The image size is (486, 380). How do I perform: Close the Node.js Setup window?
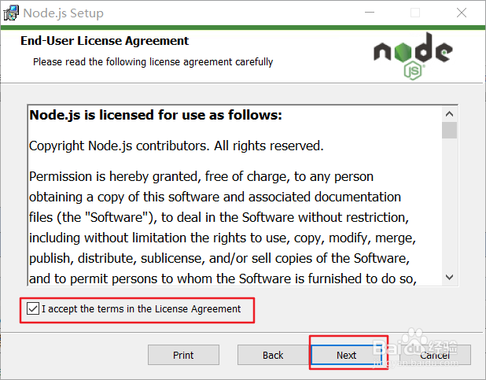coord(462,13)
